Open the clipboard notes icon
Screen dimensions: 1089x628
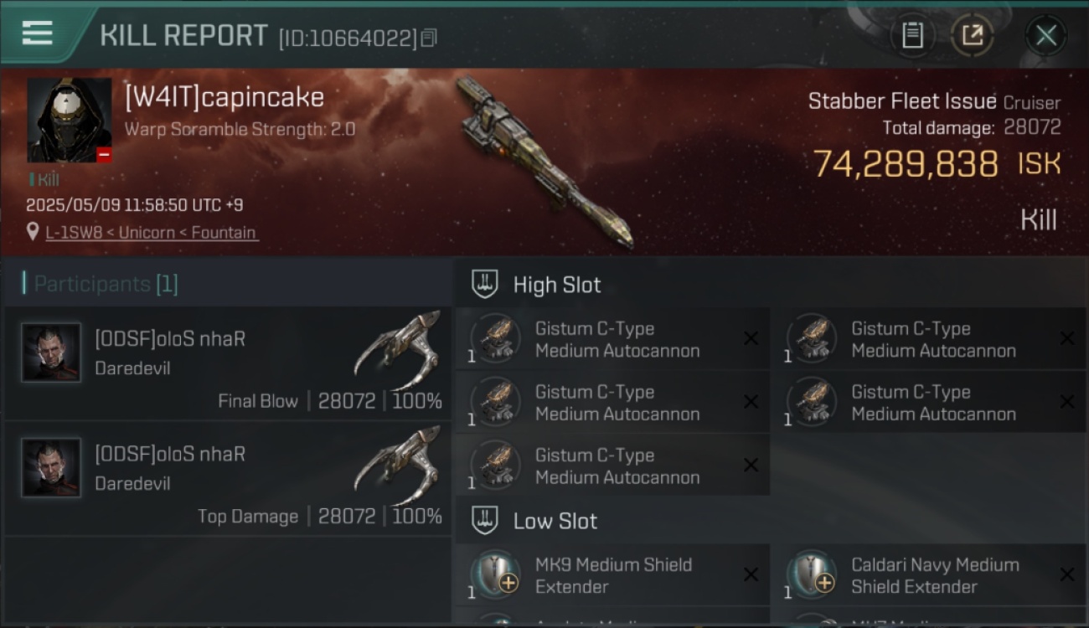tap(912, 35)
